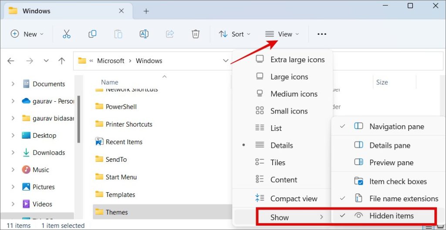Choose Large icons layout
This screenshot has width=446, height=230.
pyautogui.click(x=282, y=77)
